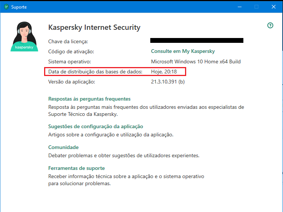Click the Microsoft Windows 10 Home text
The image size is (283, 212).
coord(196,61)
